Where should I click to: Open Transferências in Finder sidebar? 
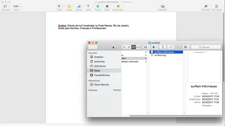point(102,75)
